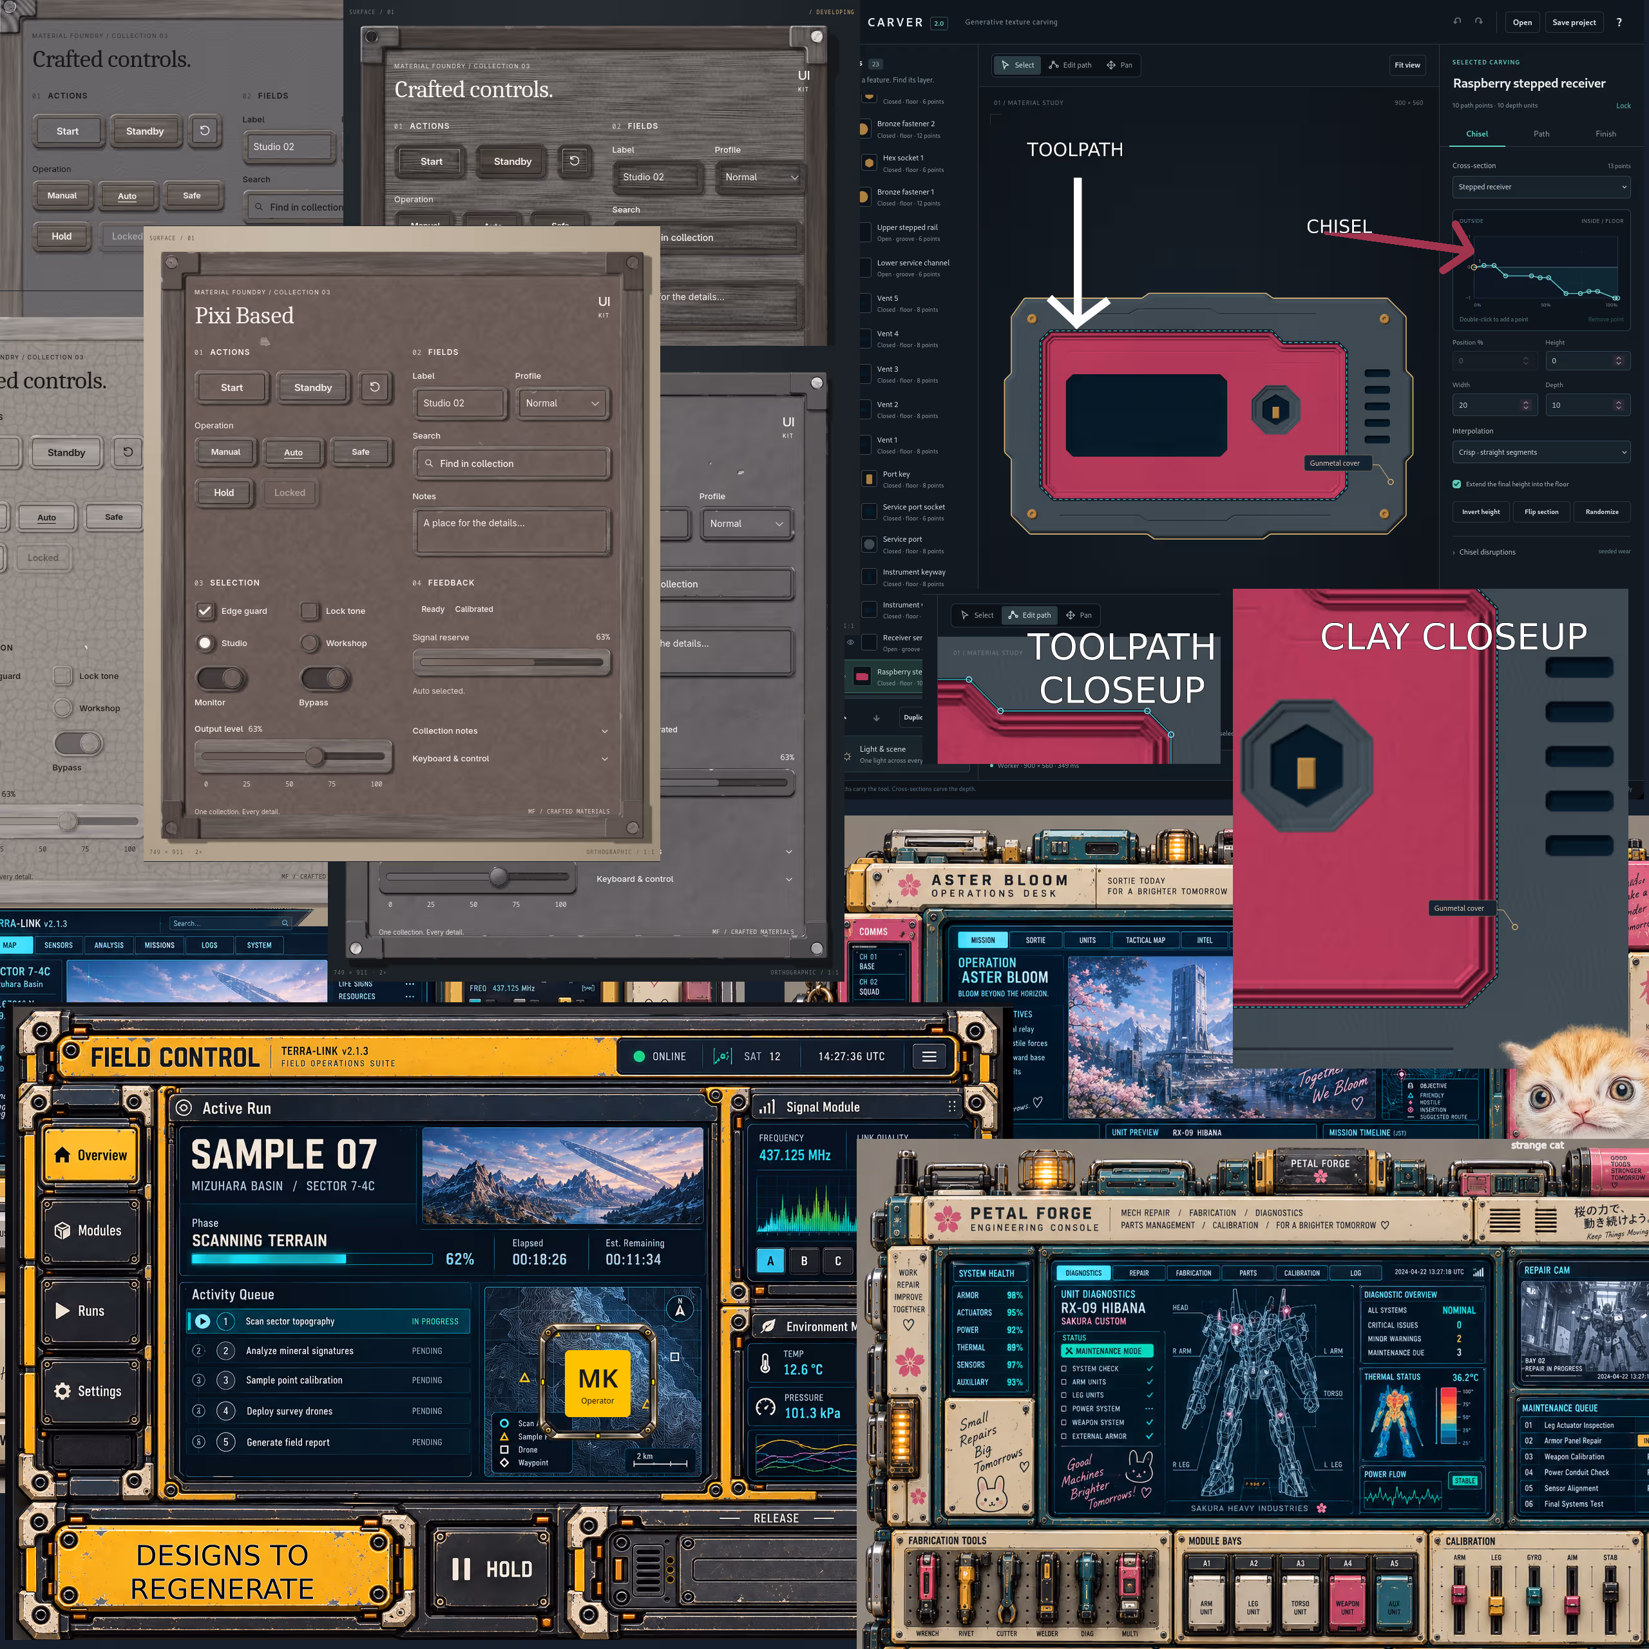Open the hamburger menu in Field Control

pos(929,1056)
